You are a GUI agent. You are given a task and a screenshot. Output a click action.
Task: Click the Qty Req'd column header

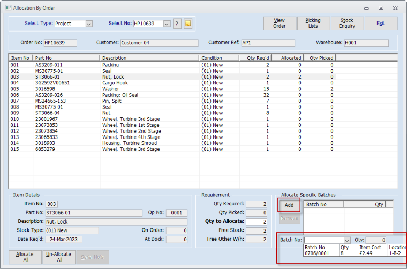(255, 58)
